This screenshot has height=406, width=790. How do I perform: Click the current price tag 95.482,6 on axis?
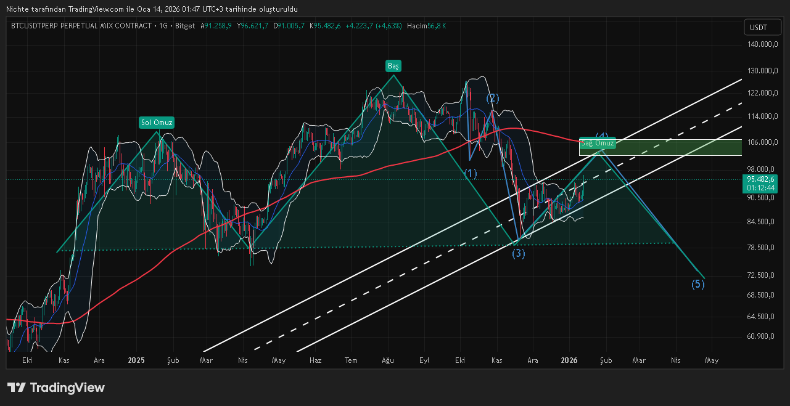[759, 179]
